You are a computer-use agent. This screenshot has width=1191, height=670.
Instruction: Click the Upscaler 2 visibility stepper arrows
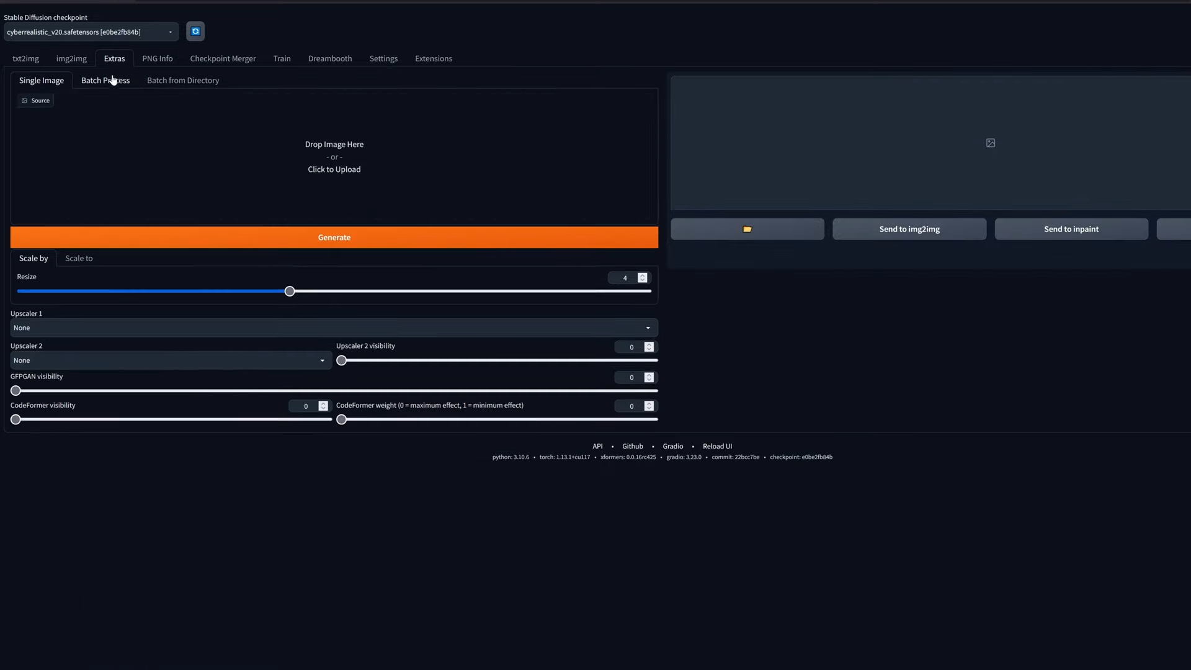pos(649,347)
